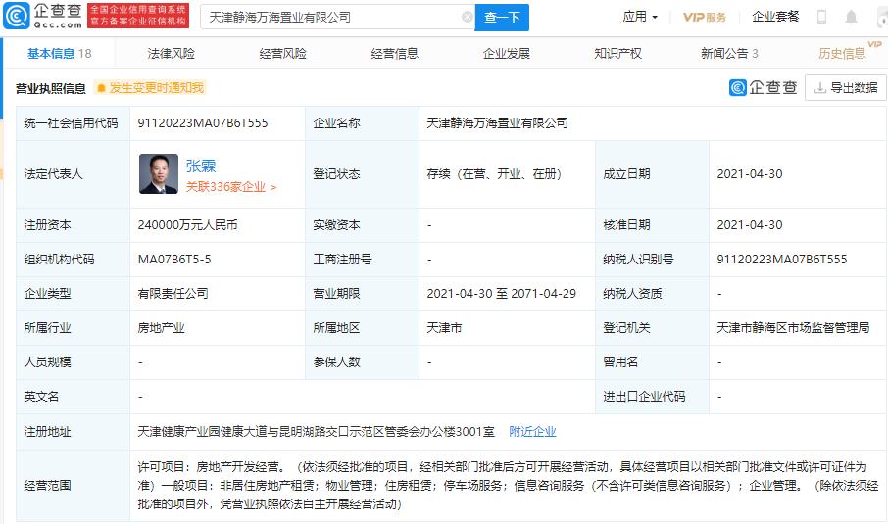Switch to the 经营信息 tab
This screenshot has height=524, width=888.
point(395,53)
